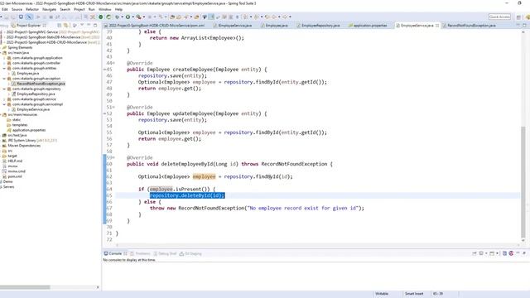Select the Servers project node
Image resolution: width=530 pixels, height=298 pixels.
8,187
